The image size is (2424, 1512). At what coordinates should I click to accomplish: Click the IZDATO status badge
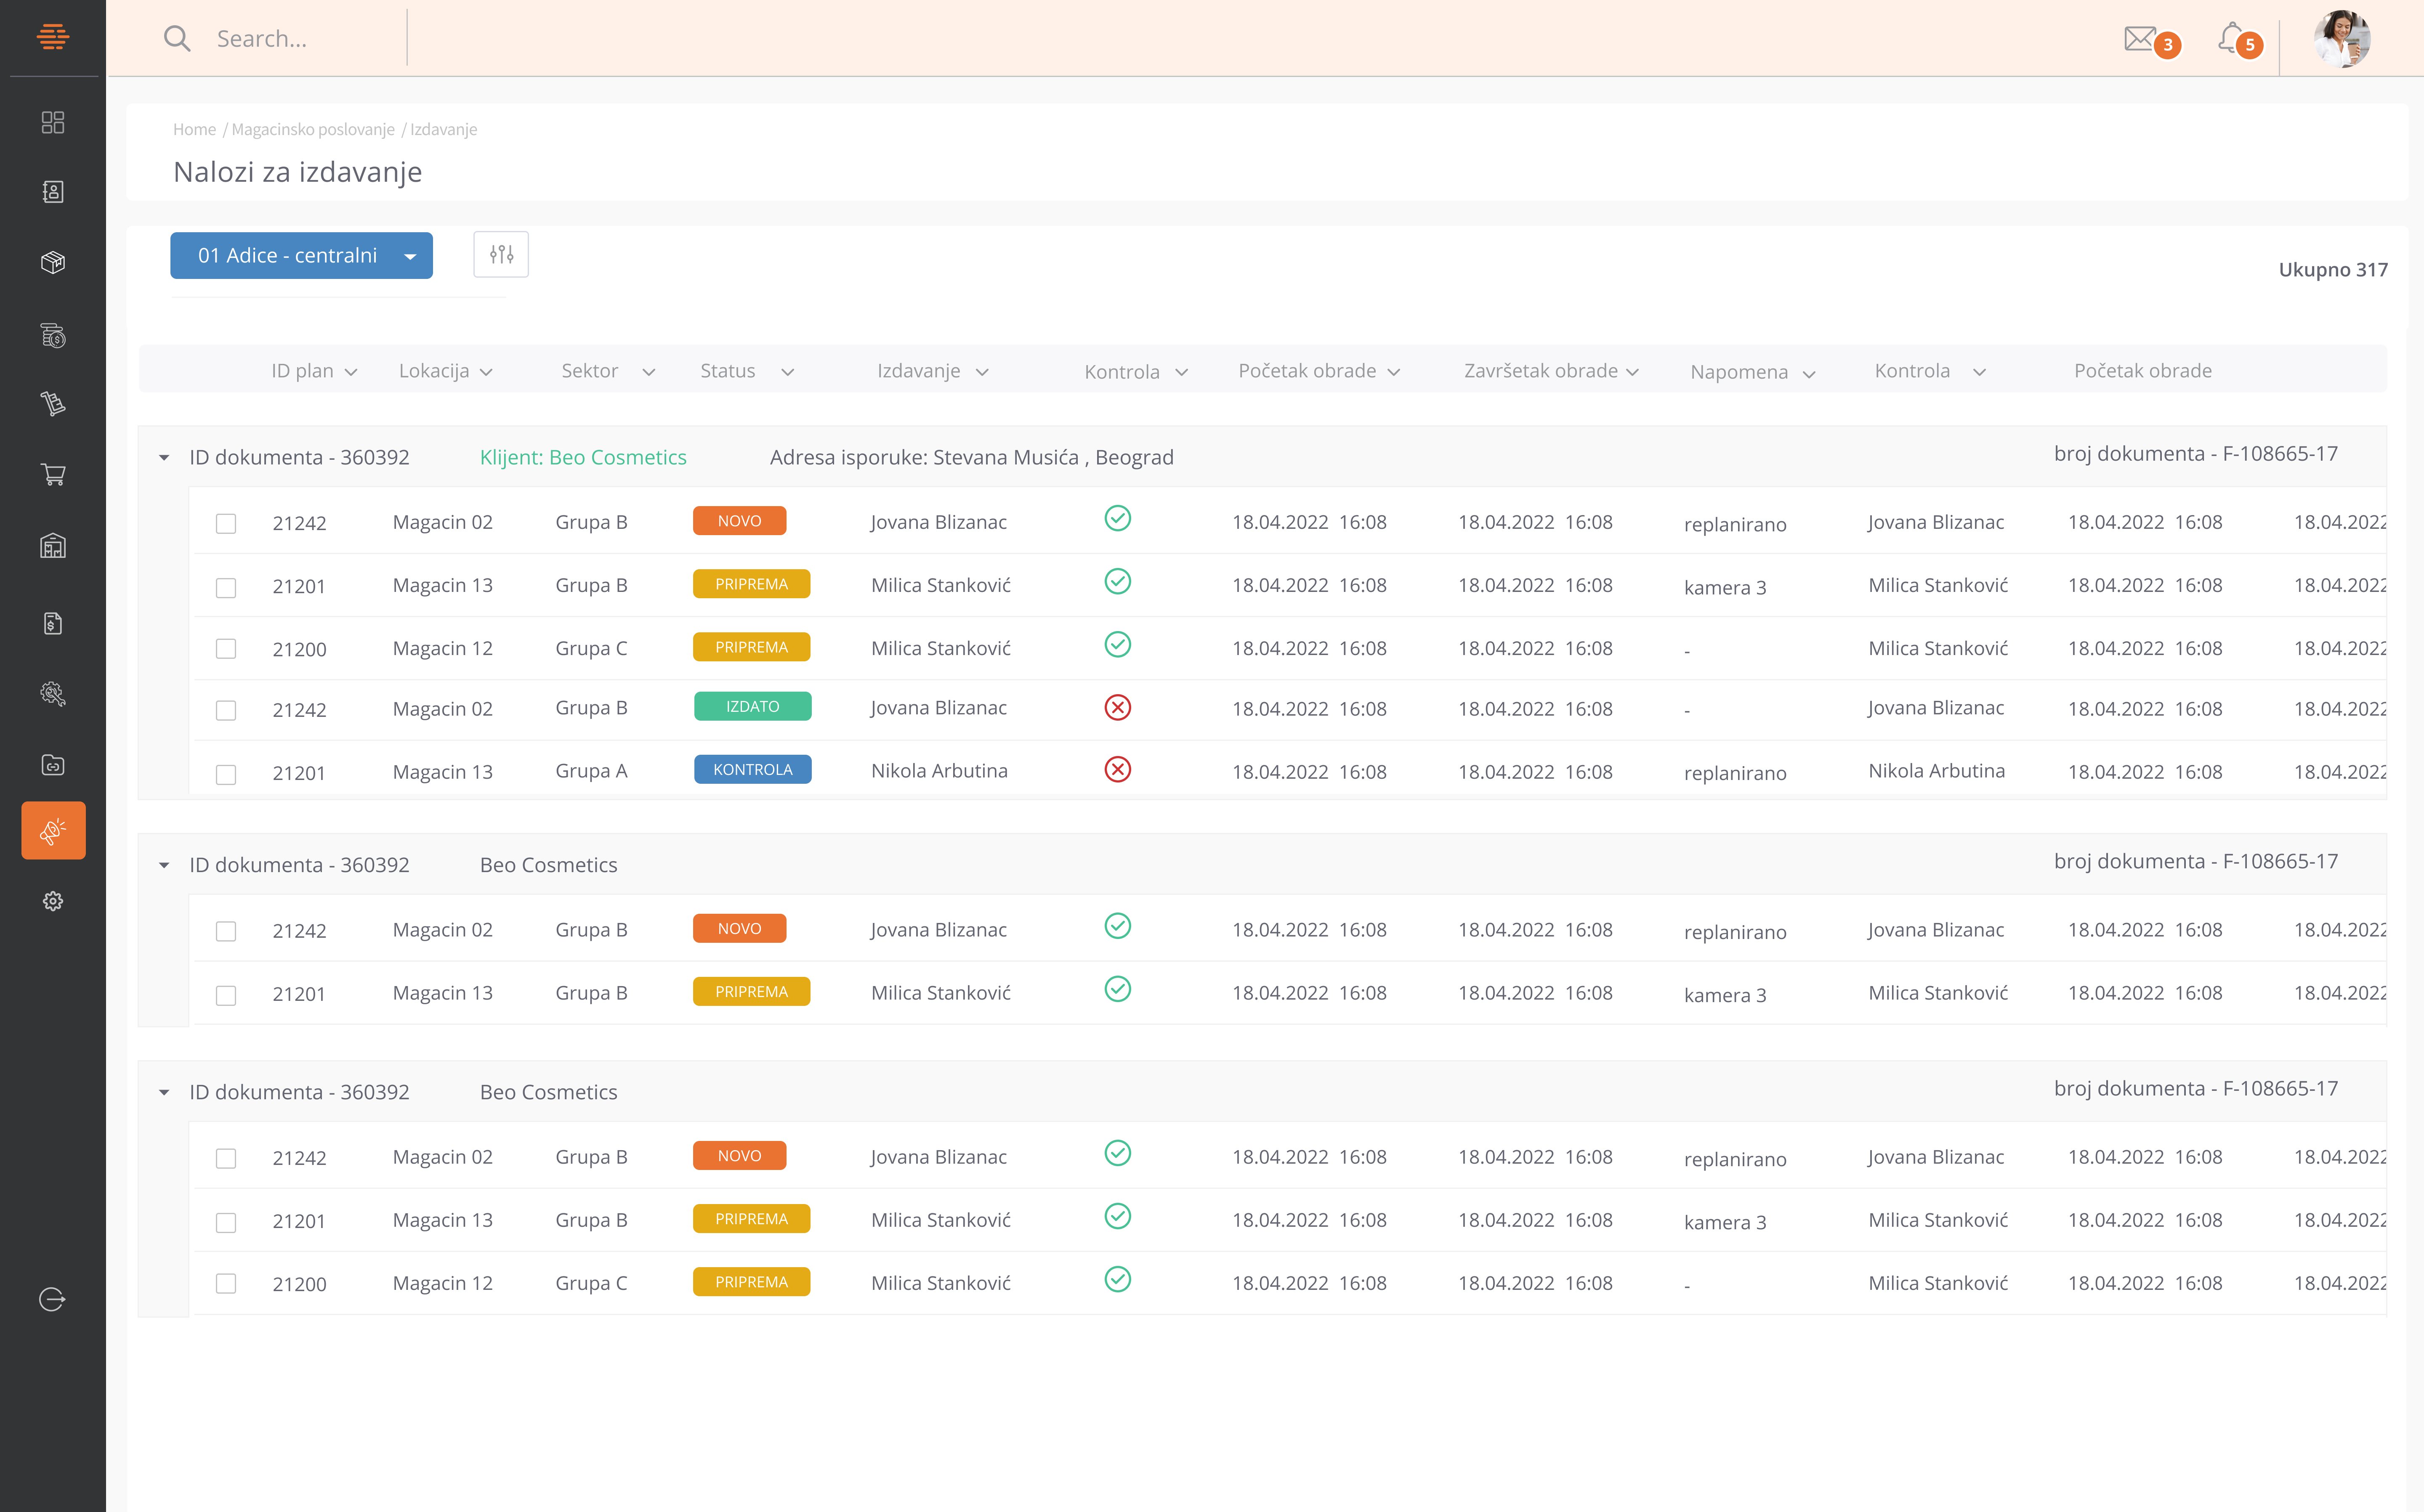coord(752,706)
